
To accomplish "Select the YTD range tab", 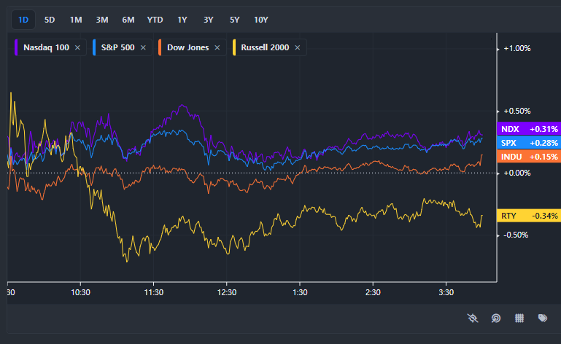I will point(155,20).
